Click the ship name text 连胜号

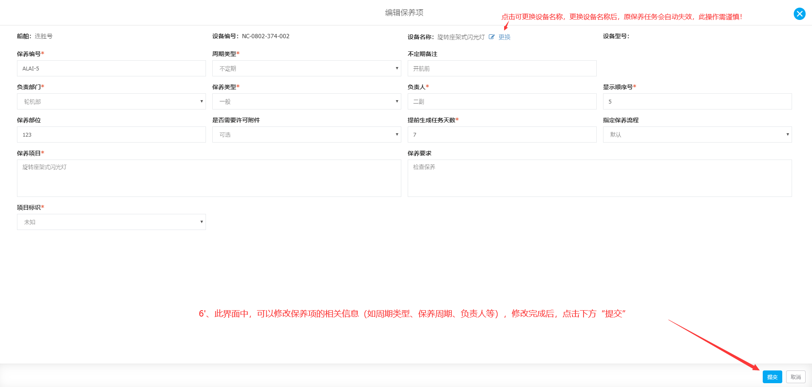point(44,36)
